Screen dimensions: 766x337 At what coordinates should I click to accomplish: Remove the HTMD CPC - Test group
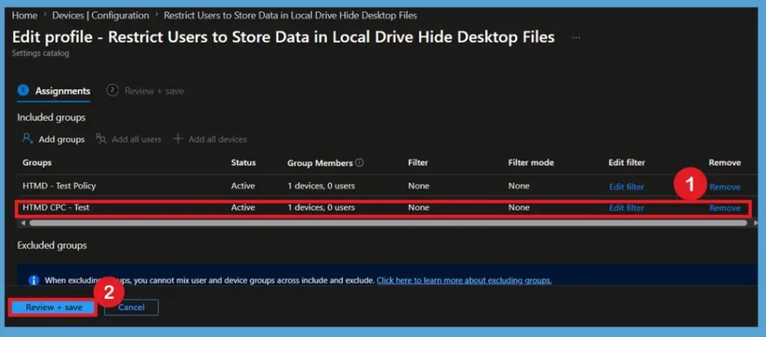click(x=725, y=208)
